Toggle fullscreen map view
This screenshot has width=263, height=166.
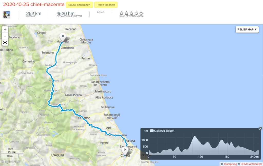tap(5, 43)
